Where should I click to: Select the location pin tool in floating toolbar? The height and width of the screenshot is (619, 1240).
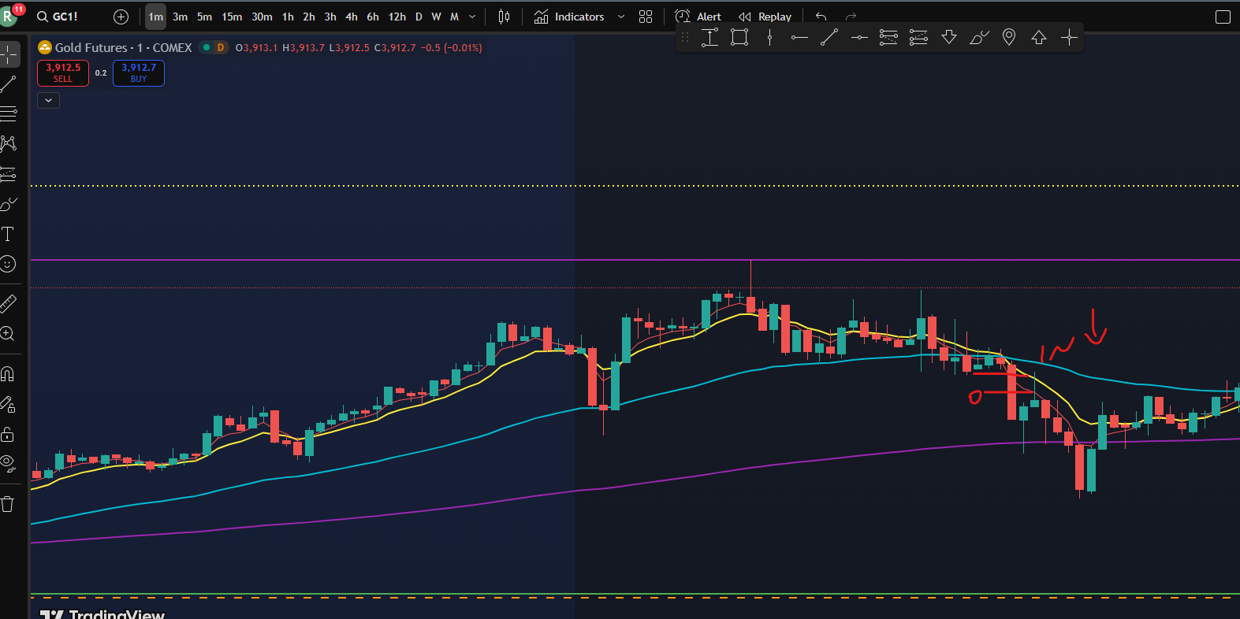click(1009, 37)
